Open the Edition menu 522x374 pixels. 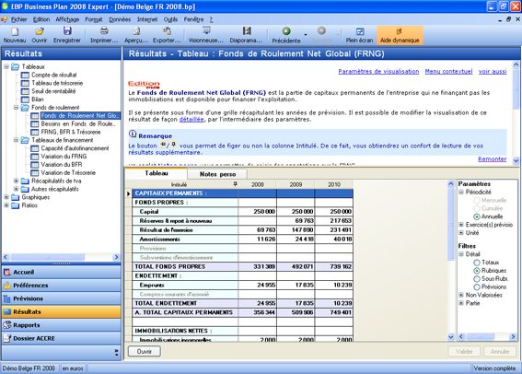pos(41,19)
